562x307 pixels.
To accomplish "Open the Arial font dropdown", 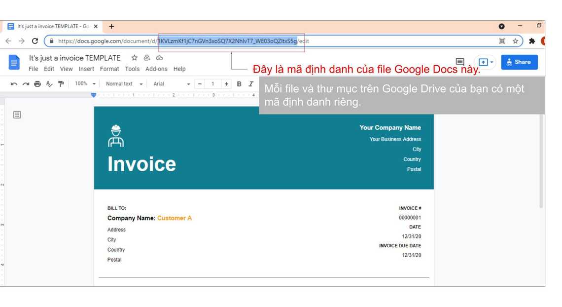I will point(171,84).
